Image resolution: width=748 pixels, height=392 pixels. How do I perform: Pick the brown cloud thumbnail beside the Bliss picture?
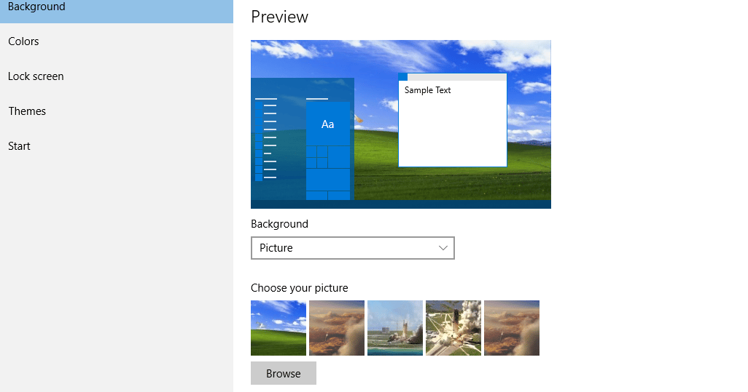tap(337, 328)
